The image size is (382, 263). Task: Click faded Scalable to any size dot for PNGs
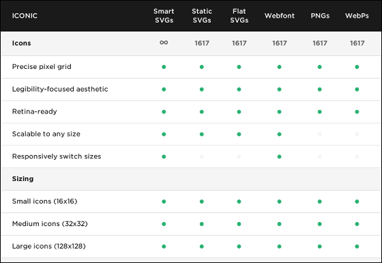(x=320, y=134)
